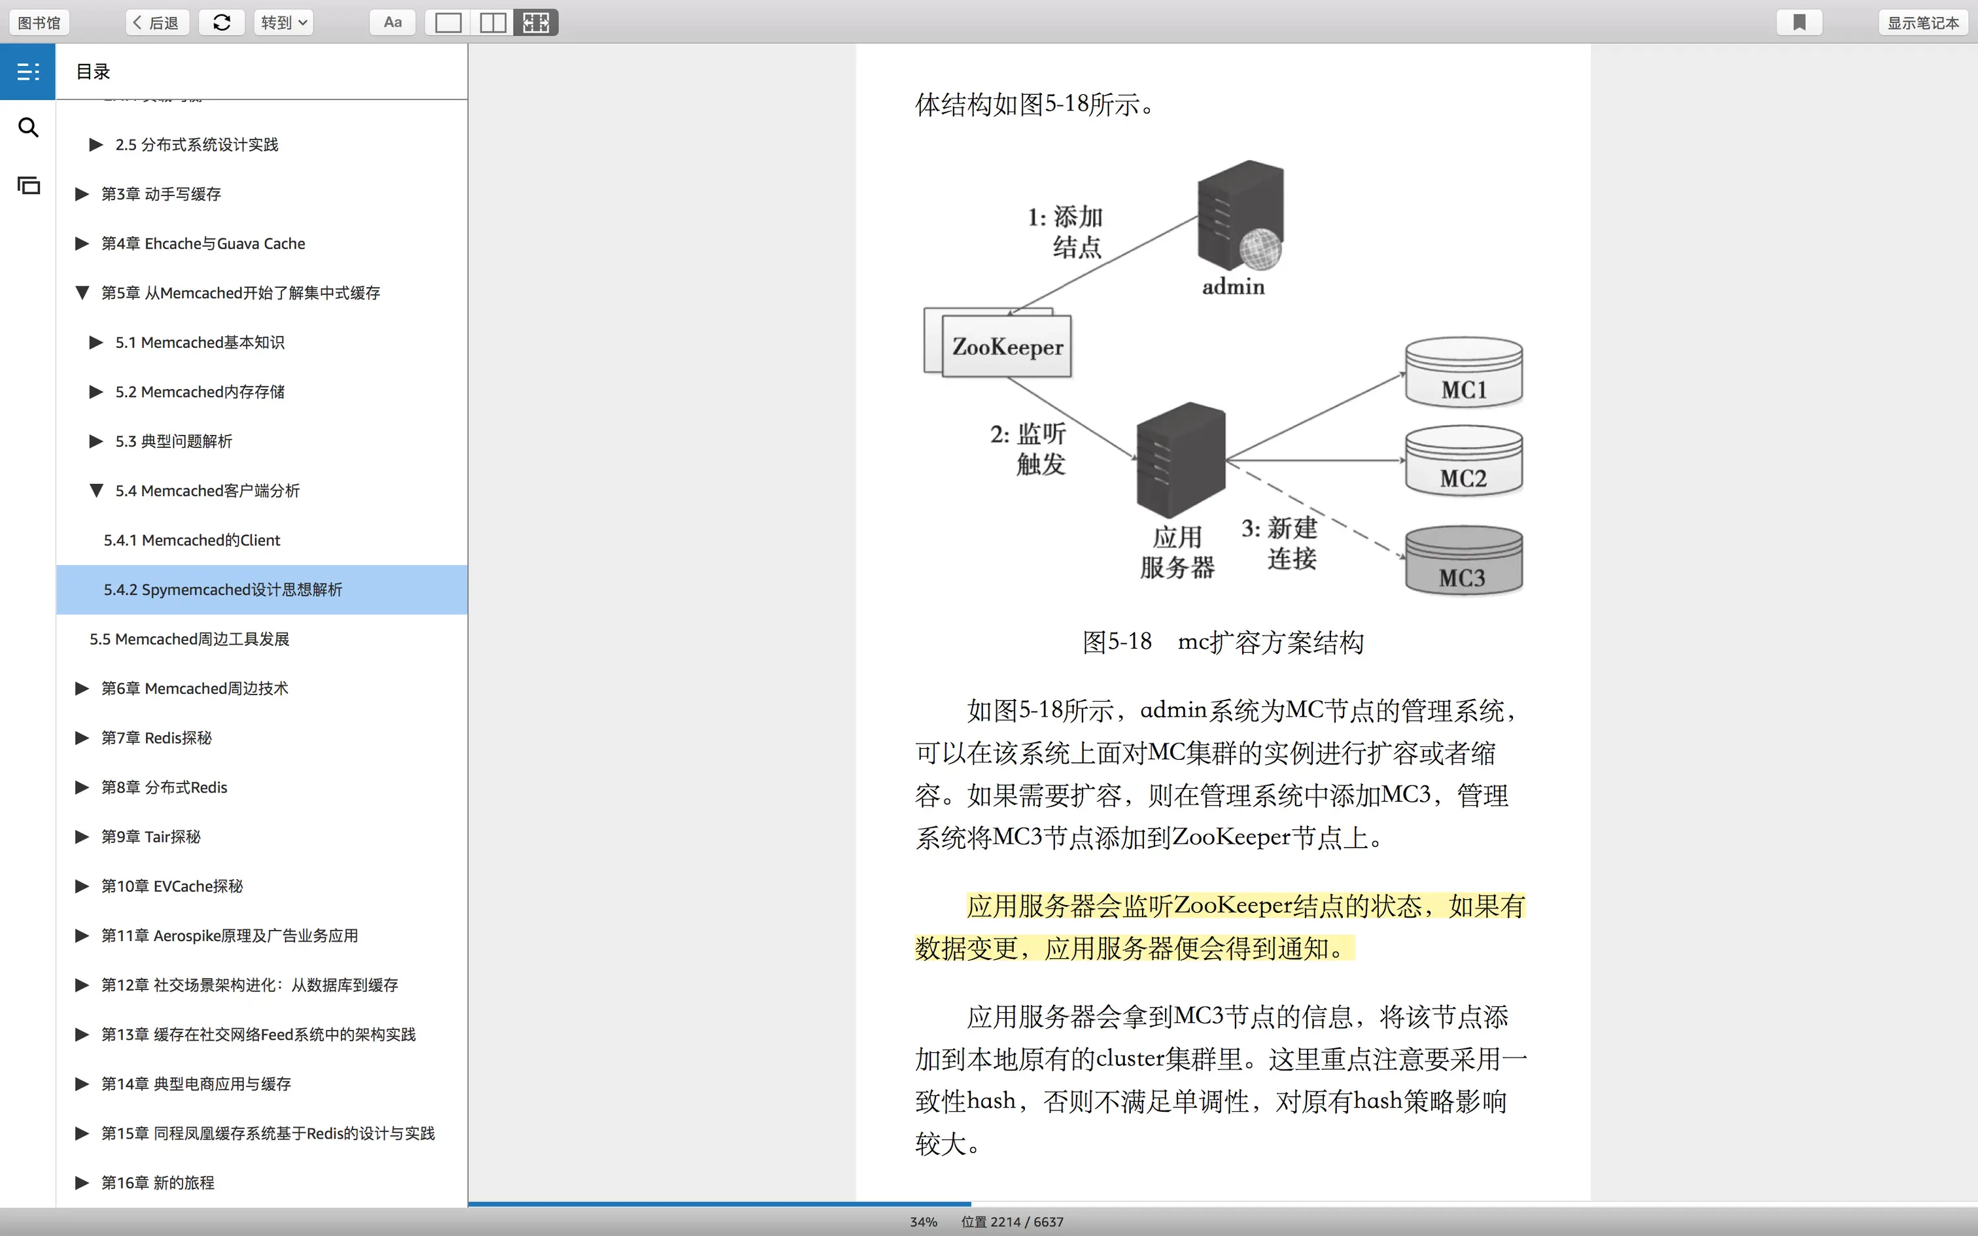1978x1236 pixels.
Task: Switch to two column layout
Action: (492, 23)
